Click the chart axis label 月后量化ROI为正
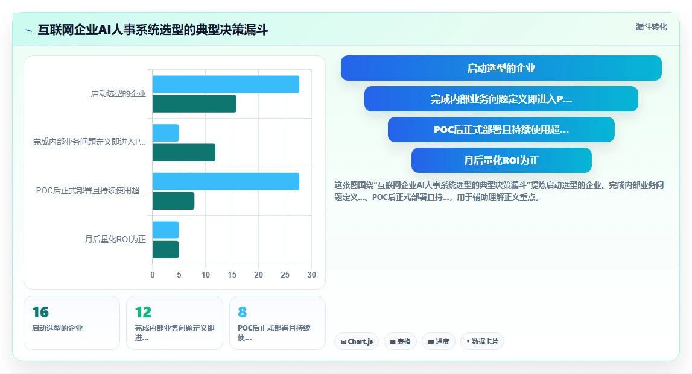 point(115,239)
